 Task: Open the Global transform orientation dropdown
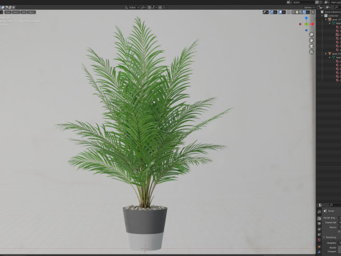(132, 7)
